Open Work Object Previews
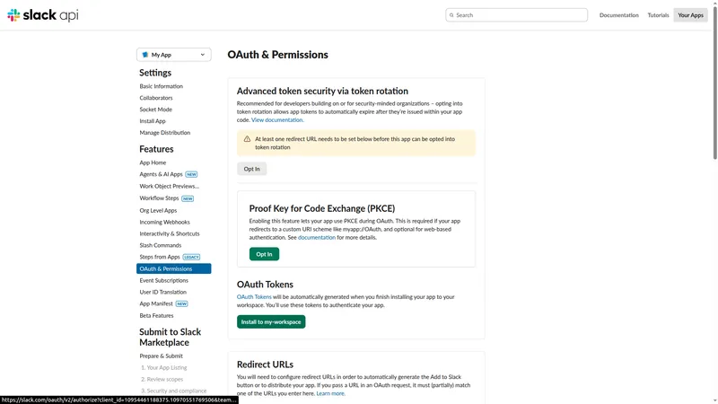This screenshot has width=718, height=404. (170, 186)
